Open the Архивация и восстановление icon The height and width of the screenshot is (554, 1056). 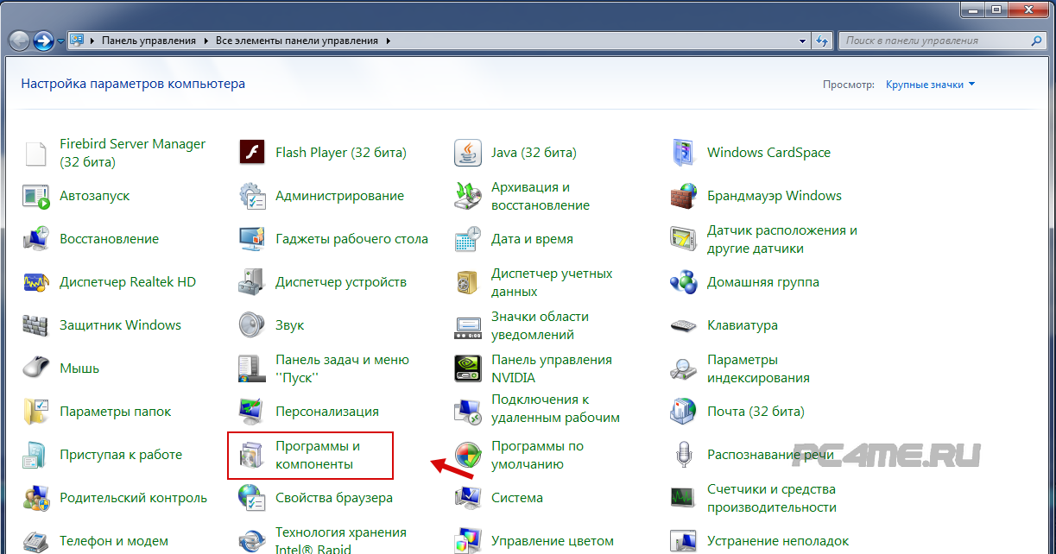pyautogui.click(x=467, y=196)
